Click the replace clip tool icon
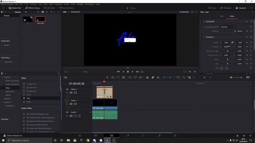 pyautogui.click(x=141, y=77)
